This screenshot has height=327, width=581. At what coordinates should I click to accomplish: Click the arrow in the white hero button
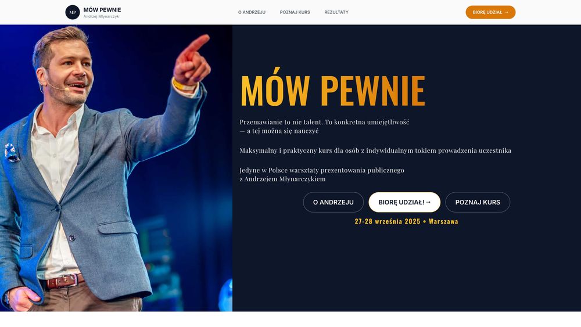428,202
